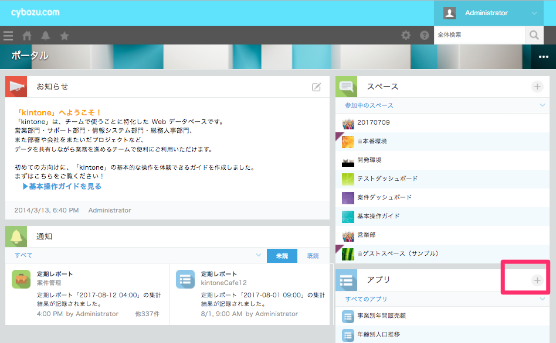556x343 pixels.
Task: Click the アプリ panel list icon
Action: click(x=346, y=280)
